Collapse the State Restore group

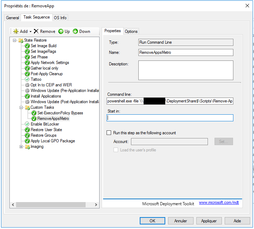[15, 40]
